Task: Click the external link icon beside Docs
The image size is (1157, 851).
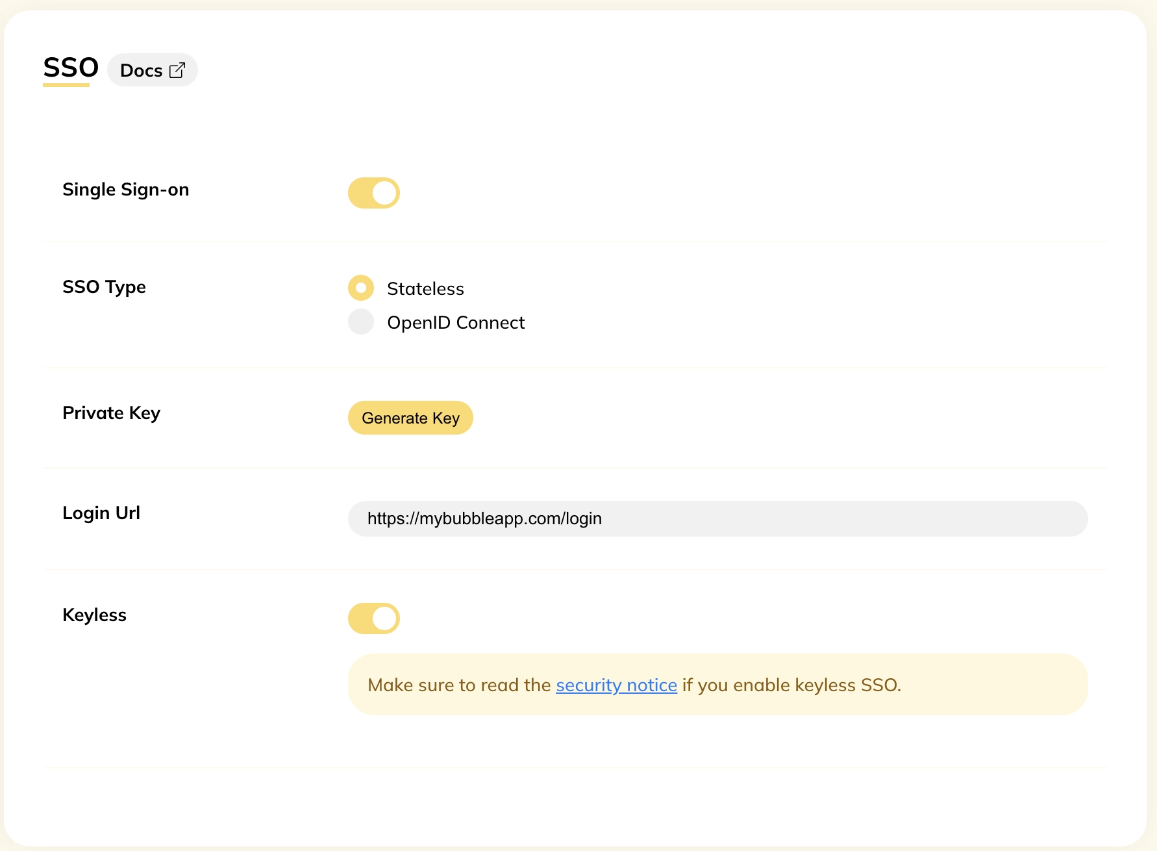Action: coord(177,70)
